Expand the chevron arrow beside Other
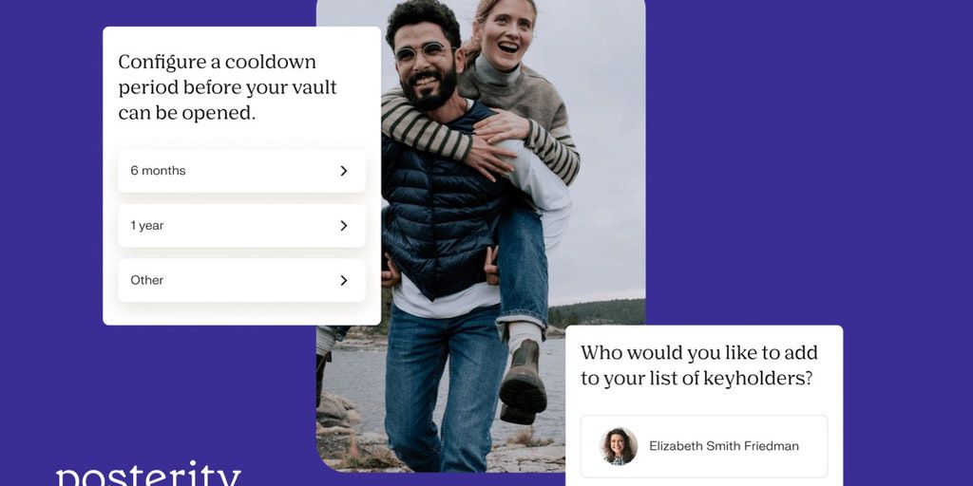The height and width of the screenshot is (486, 973). pyautogui.click(x=344, y=281)
